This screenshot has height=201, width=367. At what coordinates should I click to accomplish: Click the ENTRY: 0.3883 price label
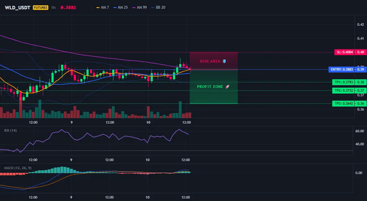[x=342, y=69]
